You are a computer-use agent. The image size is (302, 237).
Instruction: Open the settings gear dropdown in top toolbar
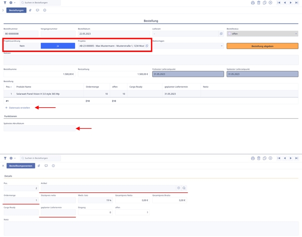12,3
